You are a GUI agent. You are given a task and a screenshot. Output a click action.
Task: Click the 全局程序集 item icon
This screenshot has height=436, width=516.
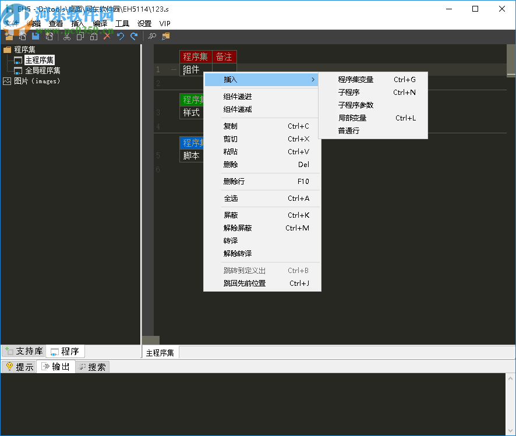pyautogui.click(x=18, y=70)
